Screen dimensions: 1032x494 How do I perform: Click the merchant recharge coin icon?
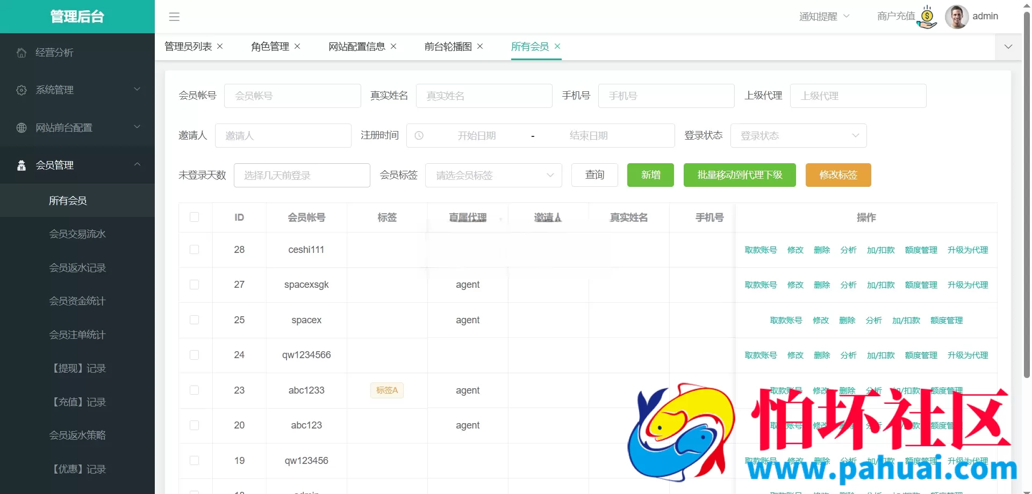click(x=927, y=17)
